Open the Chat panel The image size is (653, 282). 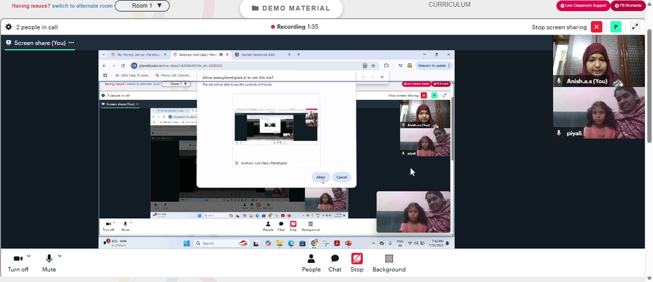tap(335, 263)
